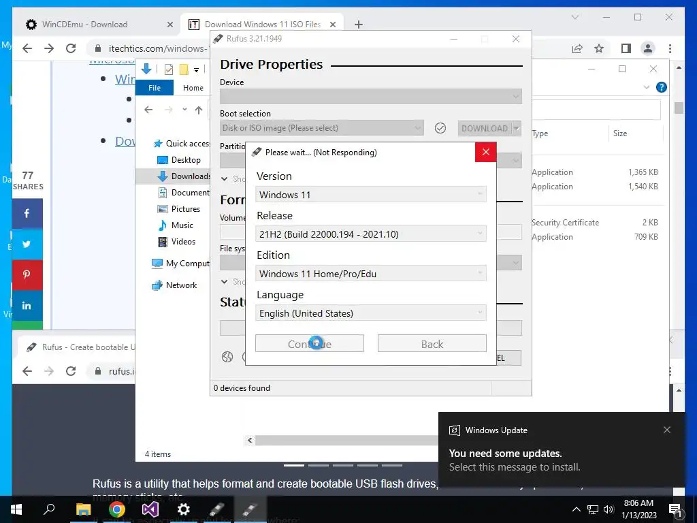Click the LinkedIn share icon on the webpage
This screenshot has width=697, height=523.
click(27, 305)
